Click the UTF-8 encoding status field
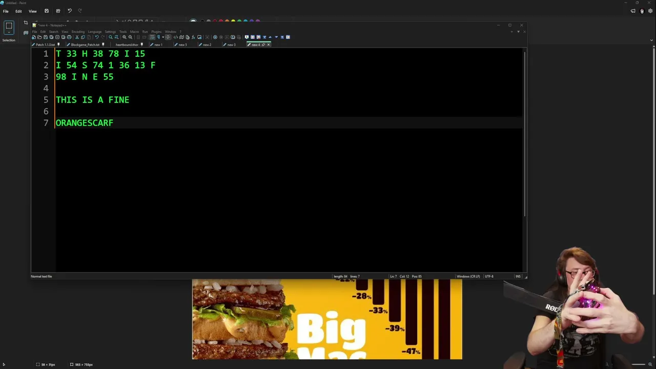Screen dimensions: 656x369 pyautogui.click(x=489, y=277)
